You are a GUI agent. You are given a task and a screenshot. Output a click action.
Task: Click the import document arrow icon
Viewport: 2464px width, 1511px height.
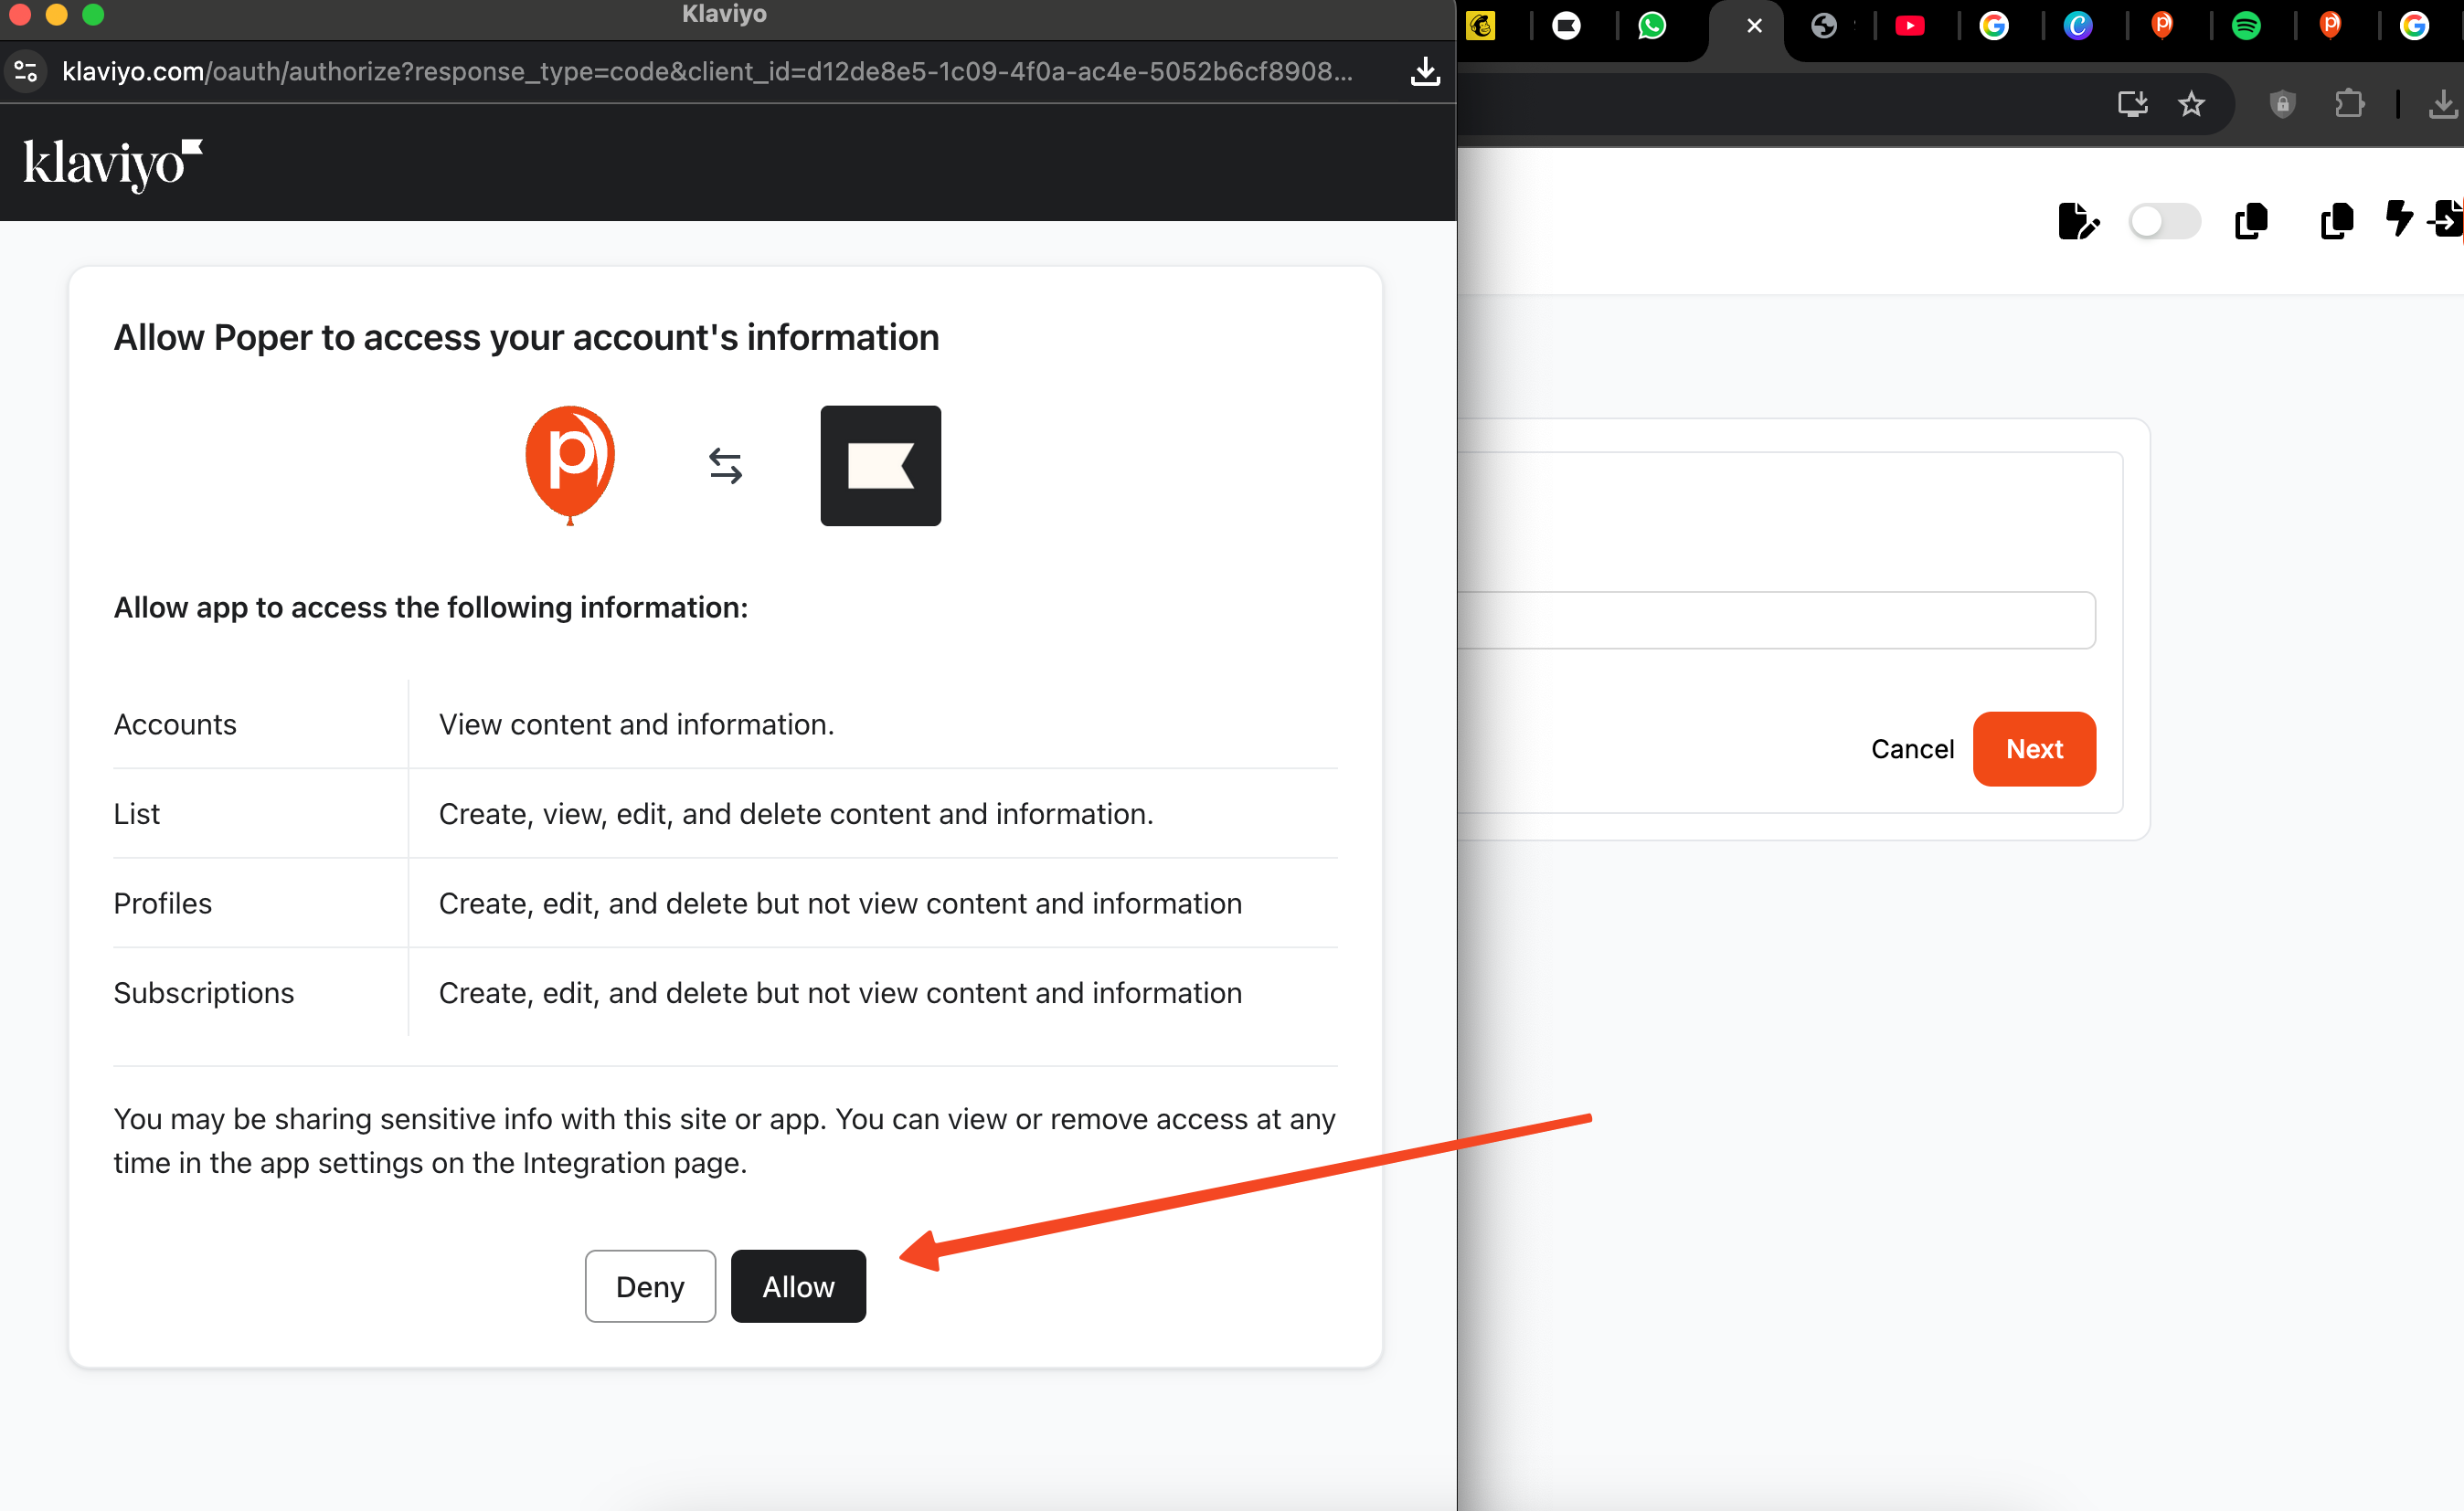click(x=2446, y=220)
